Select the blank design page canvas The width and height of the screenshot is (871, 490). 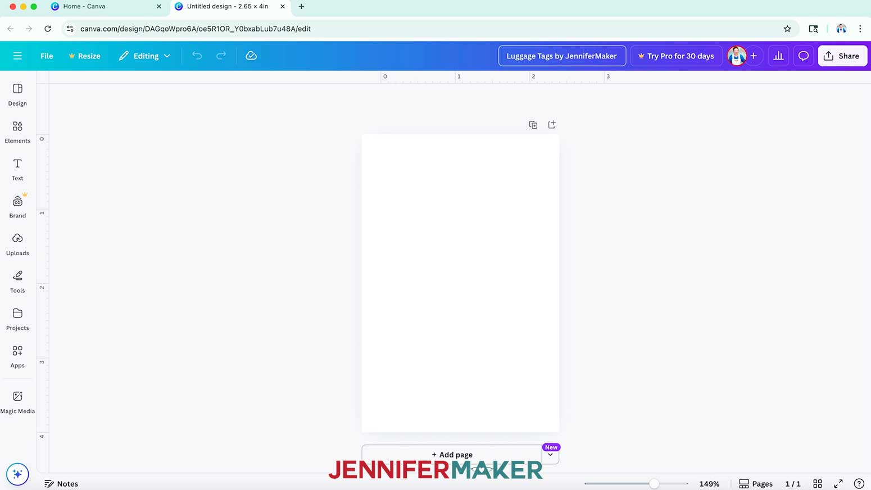click(x=460, y=283)
